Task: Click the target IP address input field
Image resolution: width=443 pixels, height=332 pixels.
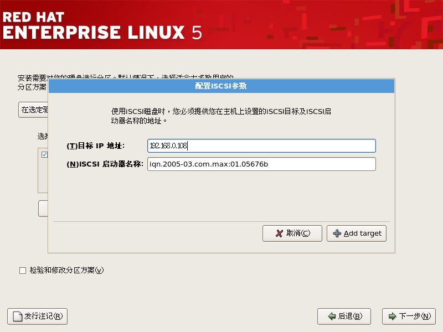Action: point(261,146)
